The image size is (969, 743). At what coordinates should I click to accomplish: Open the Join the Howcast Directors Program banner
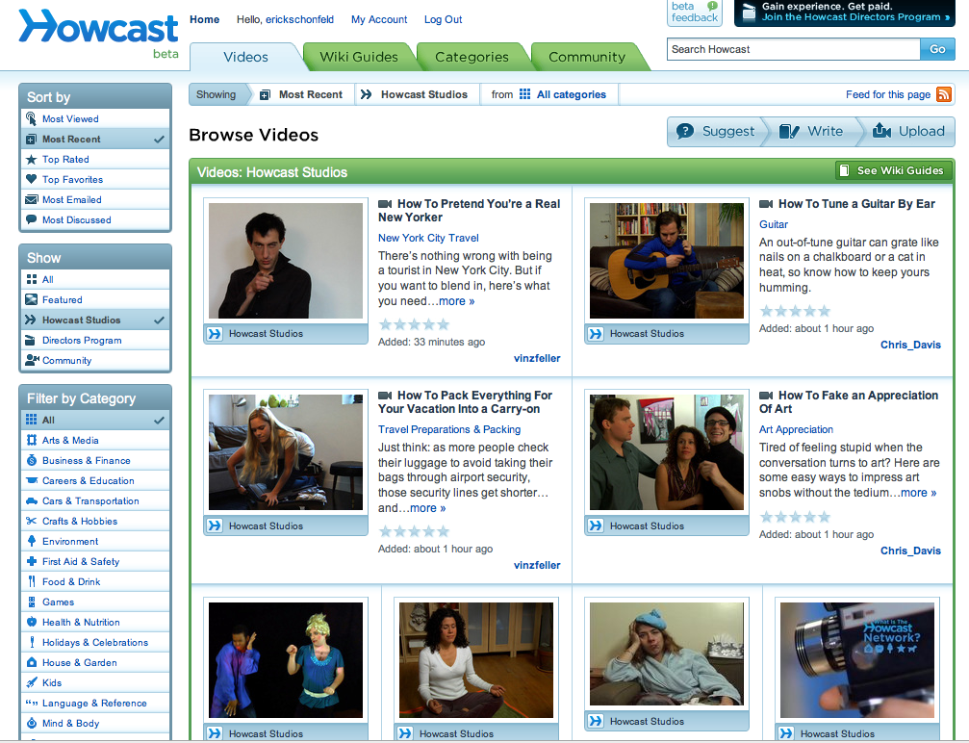[x=845, y=13]
